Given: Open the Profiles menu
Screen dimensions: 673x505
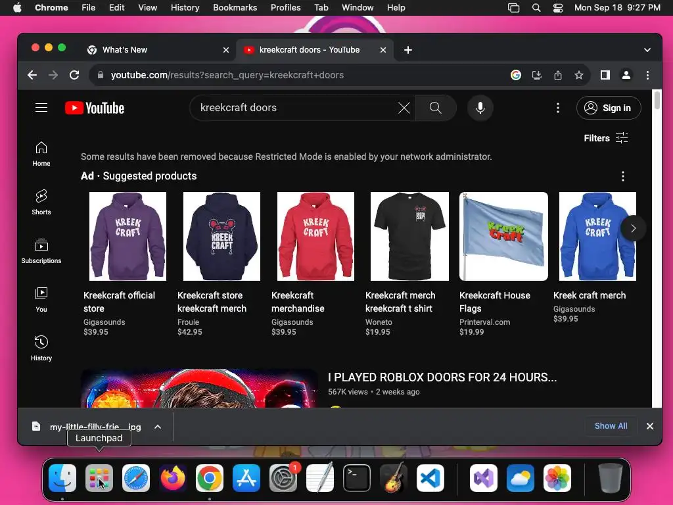Looking at the screenshot, I should click(285, 8).
